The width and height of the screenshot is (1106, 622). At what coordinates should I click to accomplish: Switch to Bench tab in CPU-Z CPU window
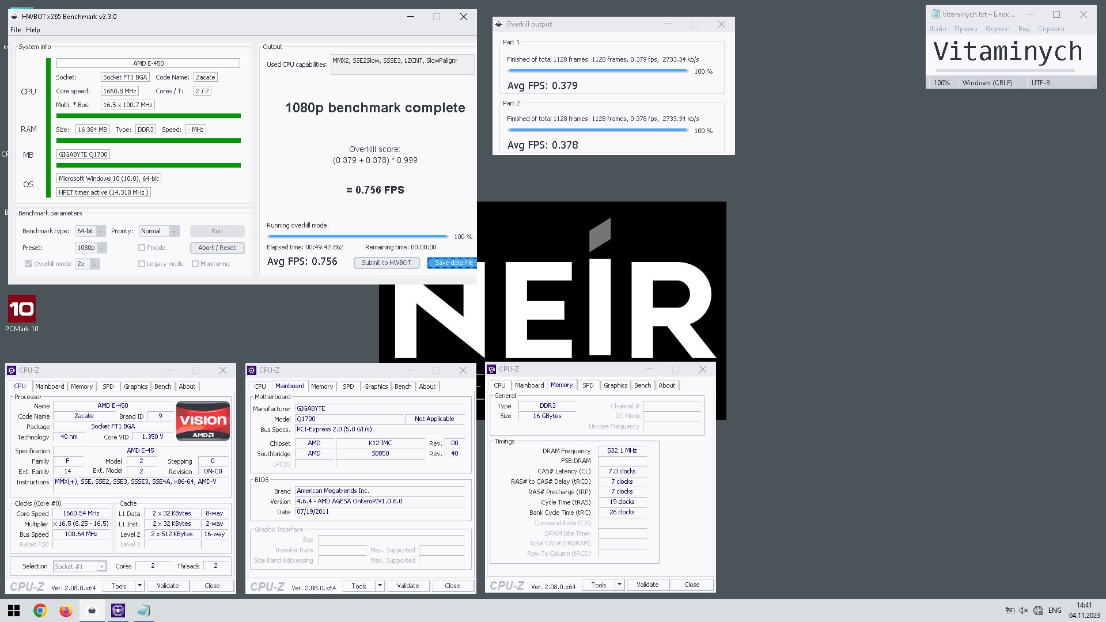(162, 386)
